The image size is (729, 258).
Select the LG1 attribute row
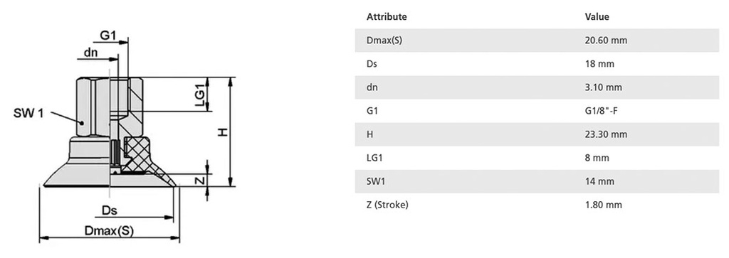(x=537, y=158)
